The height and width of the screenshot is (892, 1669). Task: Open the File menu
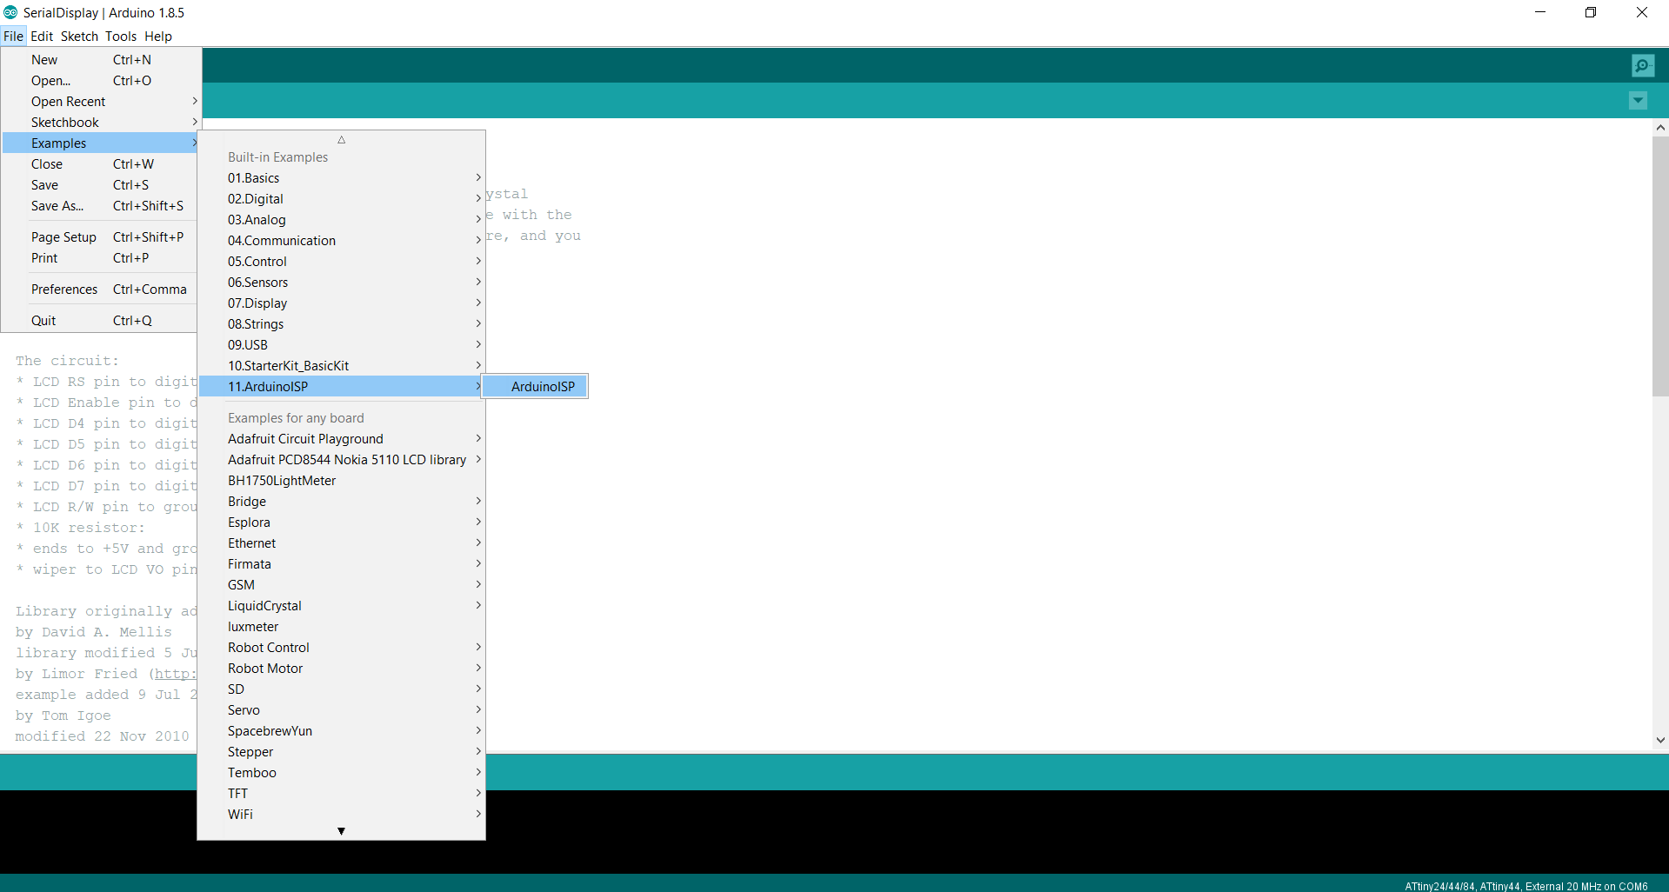pos(13,37)
